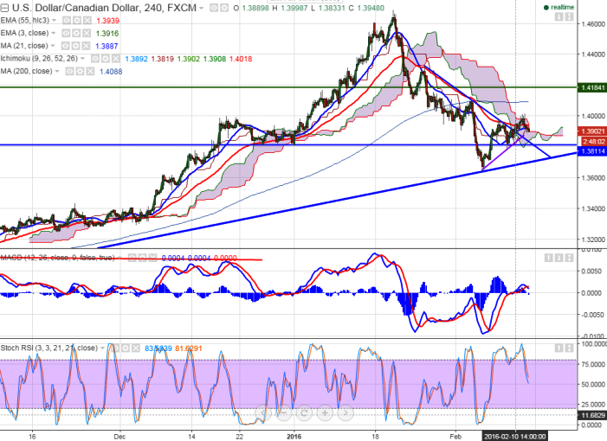Hide the MA (21, close) indicator
This screenshot has width=607, height=441.
click(66, 46)
